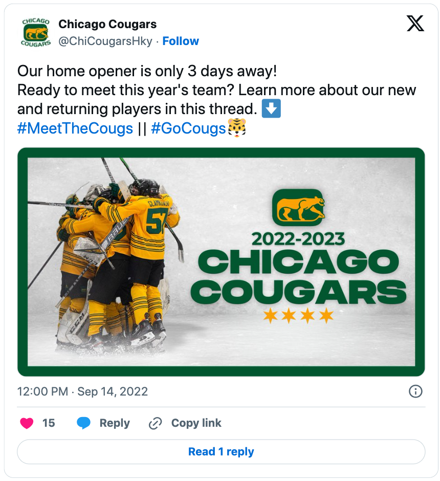
Task: Click the Chicago Cougars profile avatar
Action: 35,32
